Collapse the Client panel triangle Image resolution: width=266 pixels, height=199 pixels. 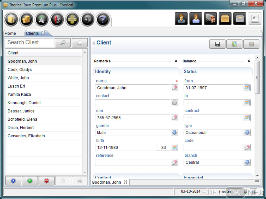coord(93,43)
